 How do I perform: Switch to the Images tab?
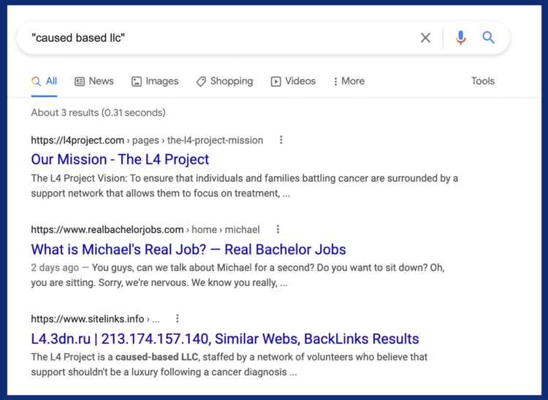[x=155, y=81]
